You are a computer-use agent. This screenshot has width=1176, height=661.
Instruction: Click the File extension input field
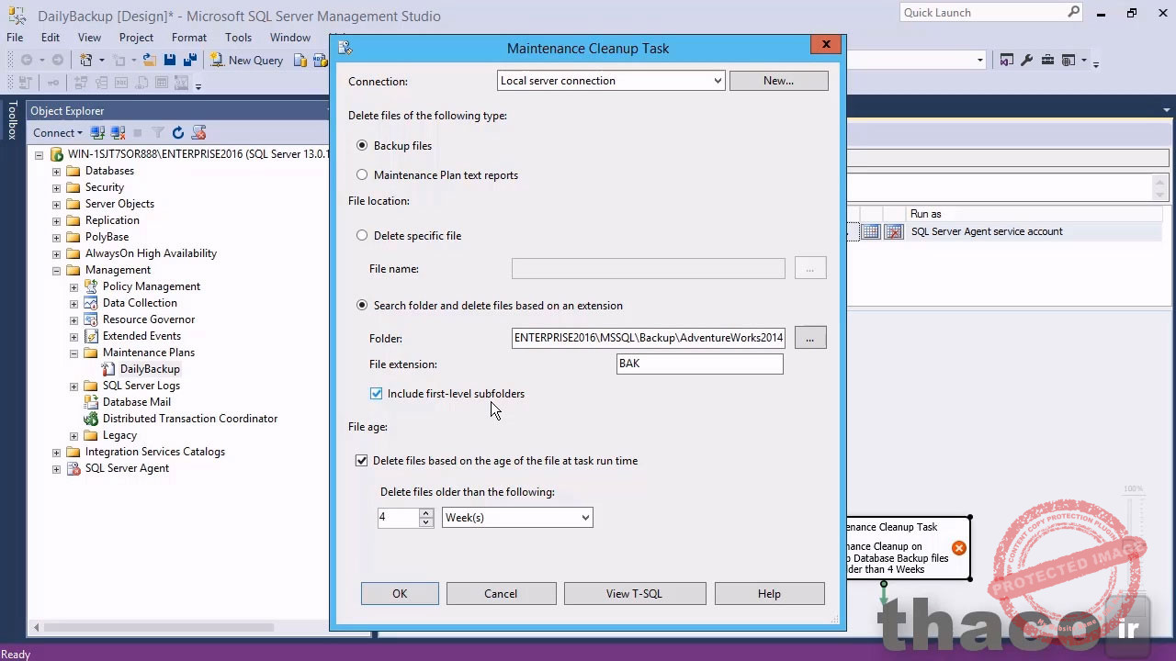(x=698, y=364)
